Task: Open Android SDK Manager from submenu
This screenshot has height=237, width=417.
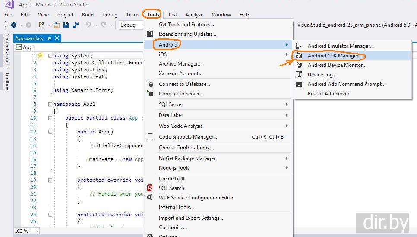Action: (x=335, y=56)
